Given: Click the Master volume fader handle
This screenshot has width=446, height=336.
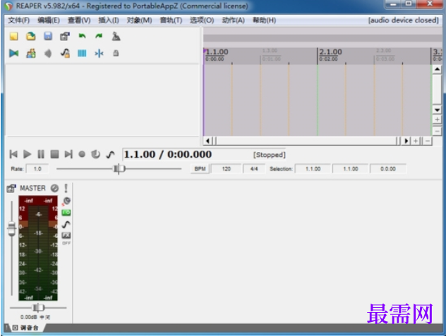Looking at the screenshot, I should click(12, 229).
